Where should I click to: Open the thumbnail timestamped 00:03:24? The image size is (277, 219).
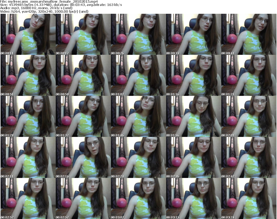point(249,198)
